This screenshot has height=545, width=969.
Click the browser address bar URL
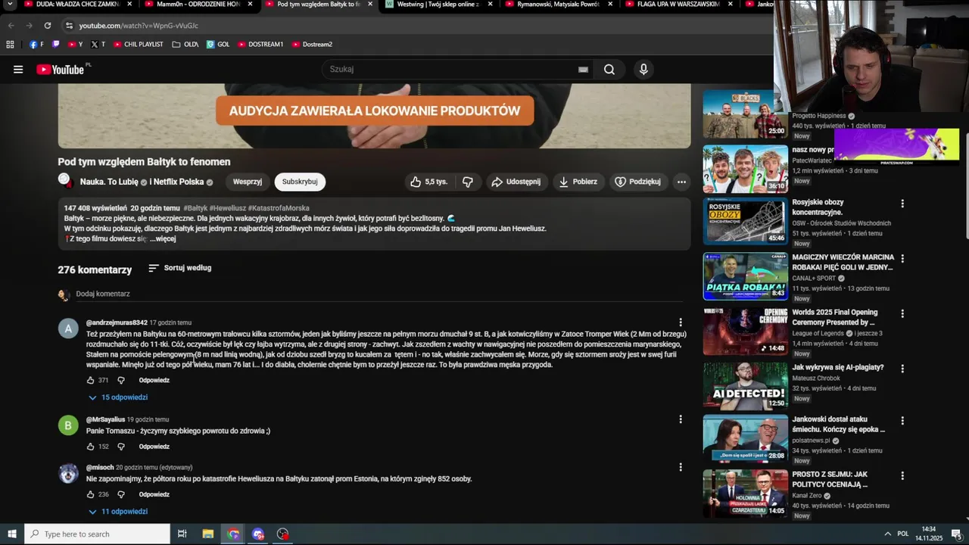pos(139,26)
